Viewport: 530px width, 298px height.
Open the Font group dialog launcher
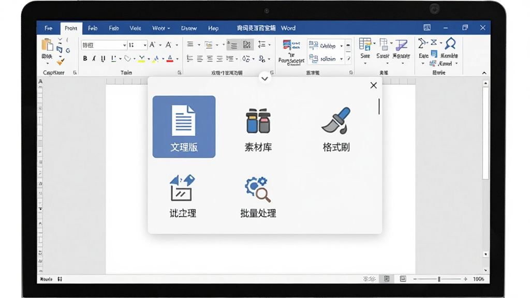180,72
